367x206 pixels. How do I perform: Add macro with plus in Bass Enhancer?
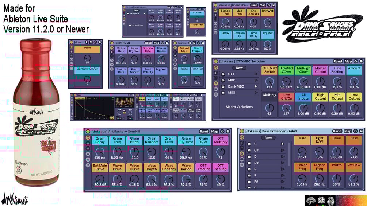tap(242, 143)
